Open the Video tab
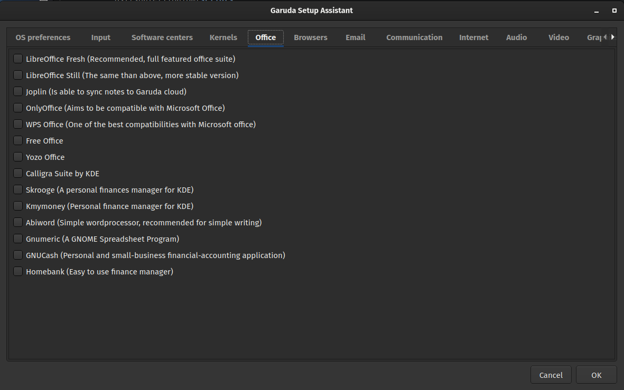Viewport: 624px width, 390px height. (558, 37)
